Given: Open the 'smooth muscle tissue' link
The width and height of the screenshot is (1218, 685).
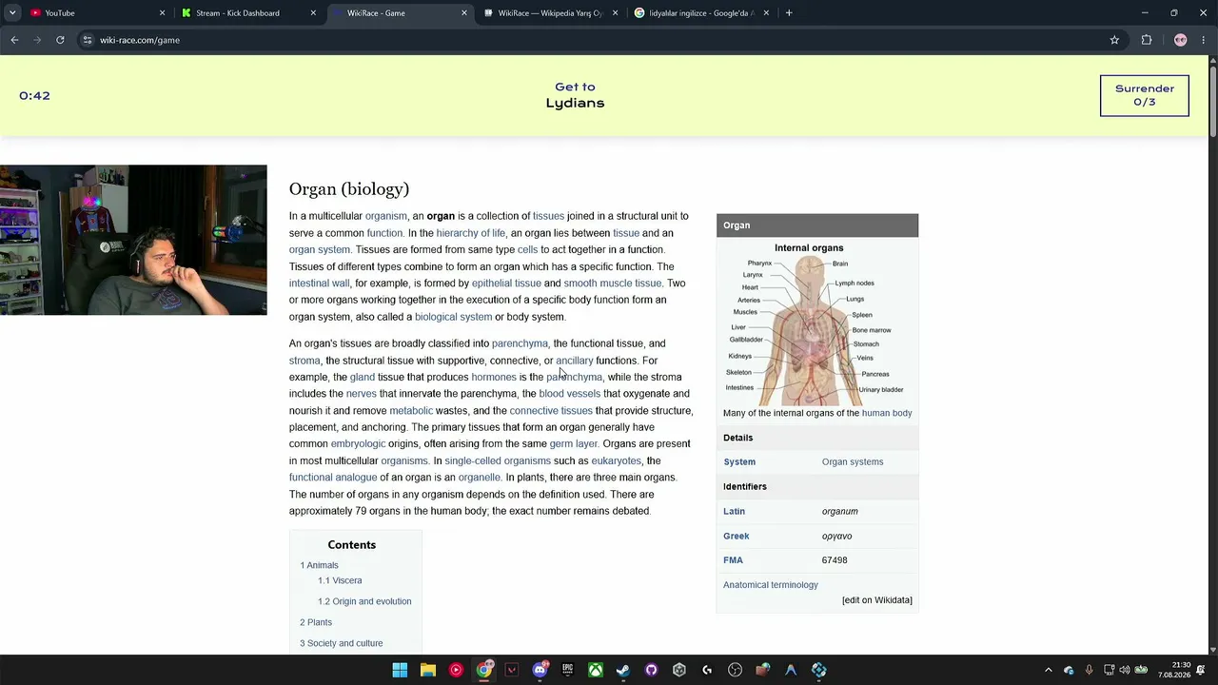Looking at the screenshot, I should [613, 284].
